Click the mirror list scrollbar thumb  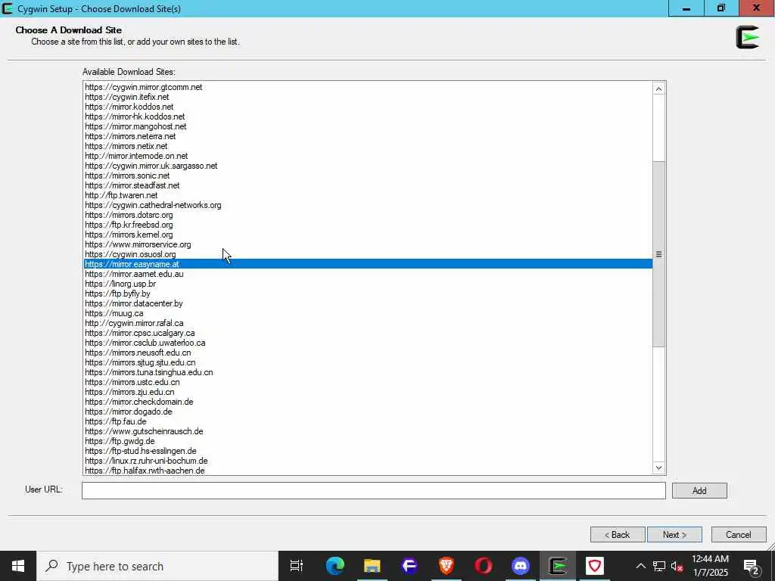[x=658, y=254]
